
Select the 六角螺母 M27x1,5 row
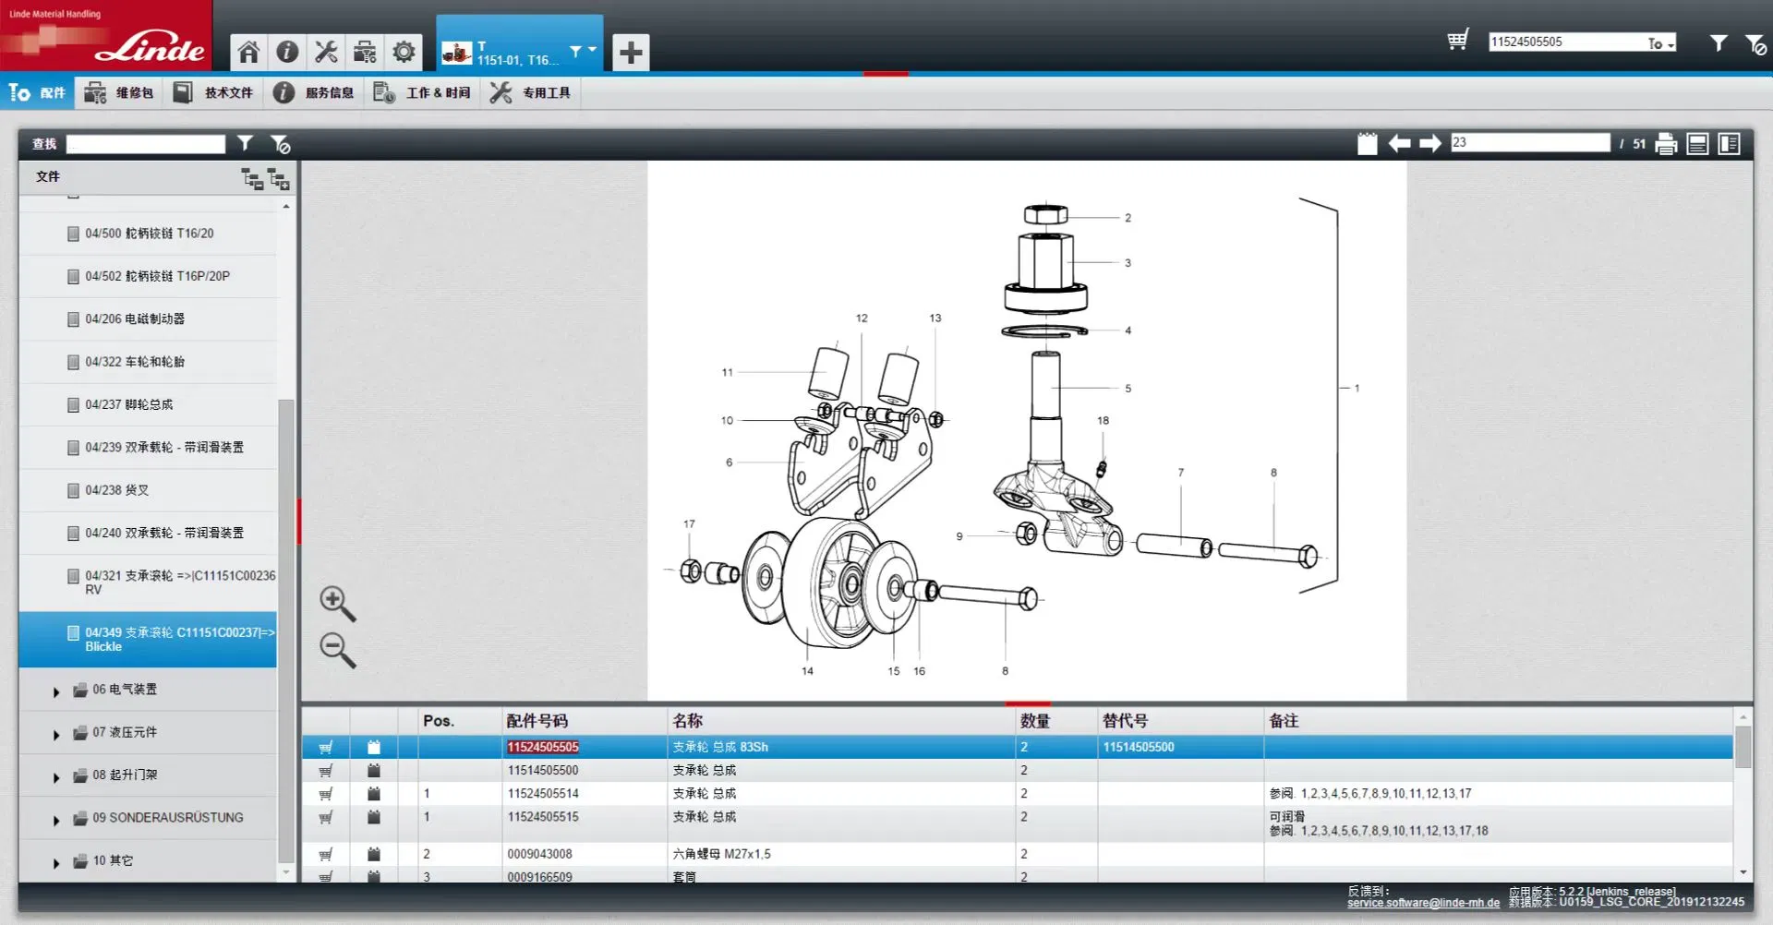point(1017,854)
